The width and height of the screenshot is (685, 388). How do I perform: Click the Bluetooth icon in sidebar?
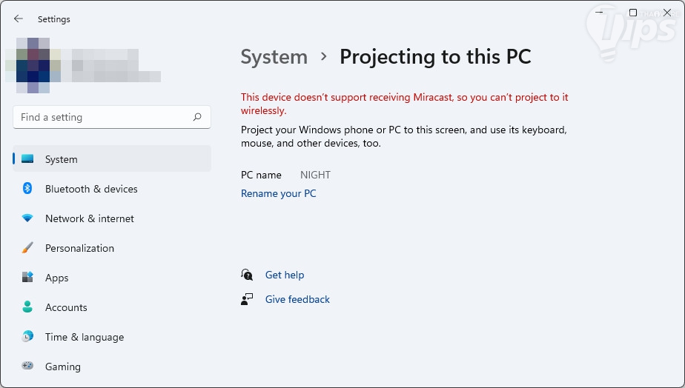tap(27, 189)
